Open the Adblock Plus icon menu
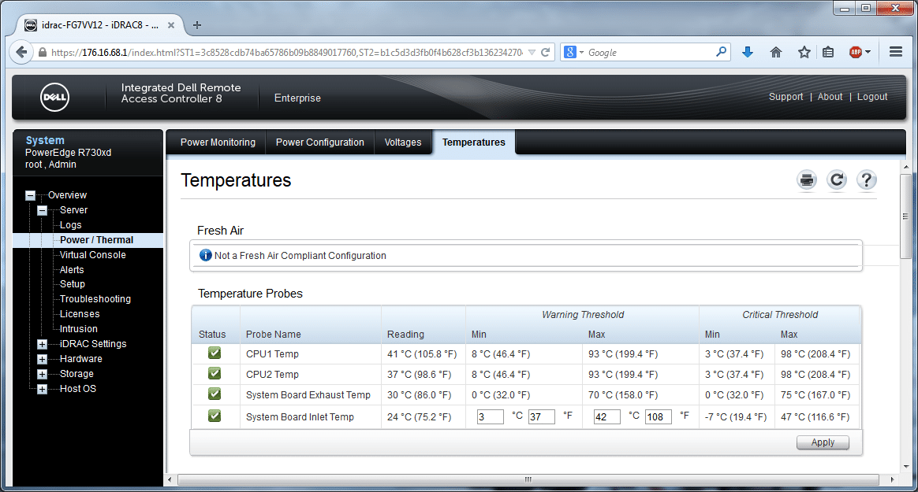Screen dimensions: 918x492 [x=860, y=52]
